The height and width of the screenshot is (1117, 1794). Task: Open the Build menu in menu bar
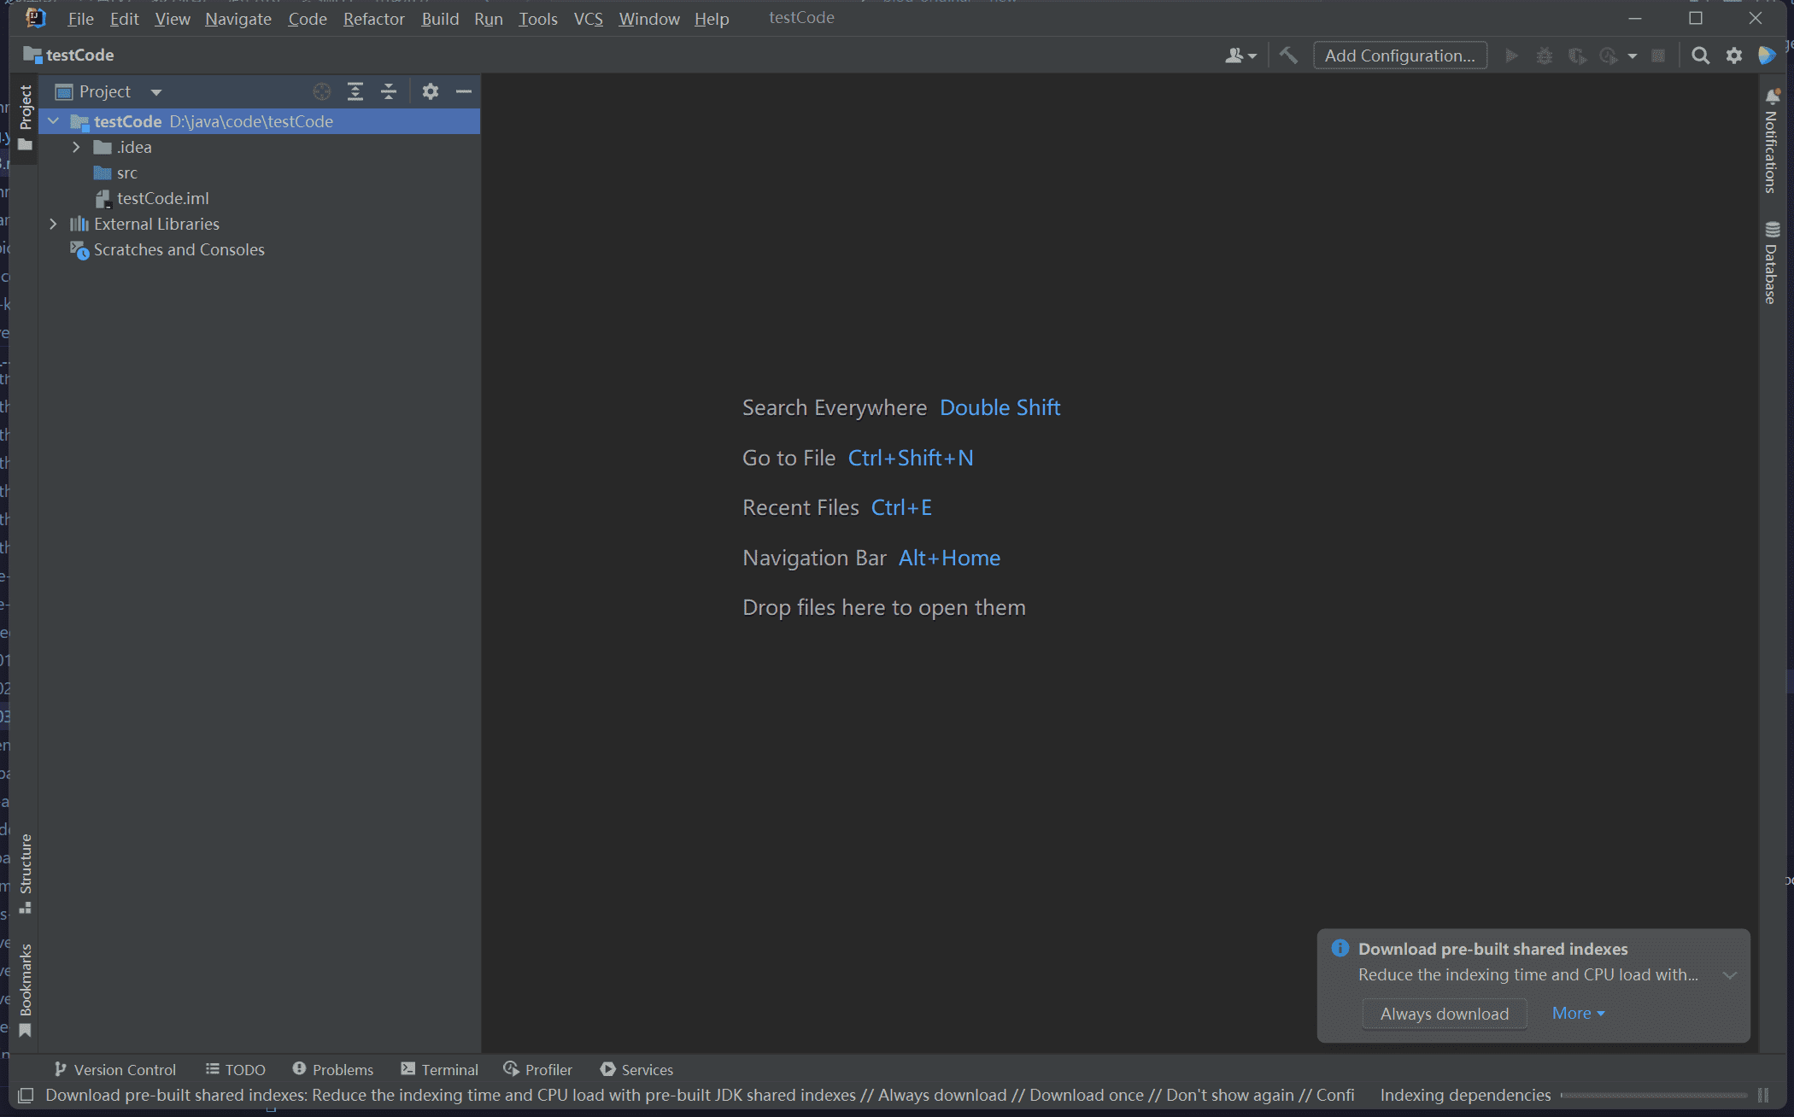[440, 17]
